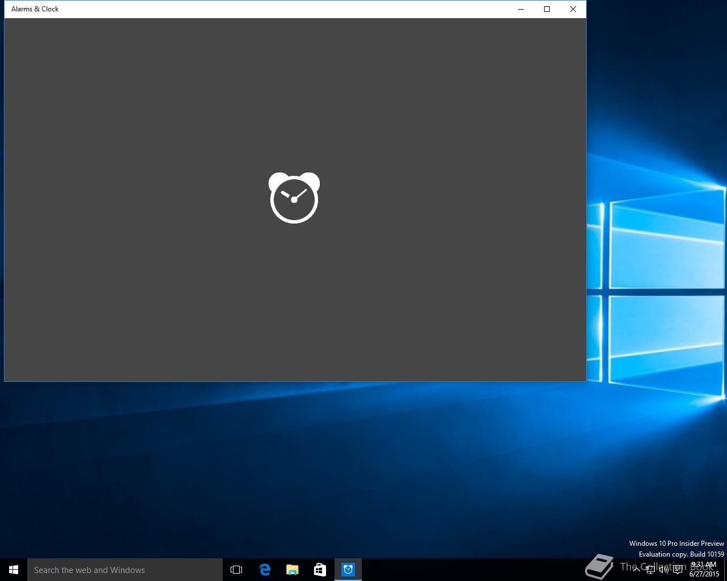Click the Search the web and Windows box
727x581 pixels.
click(x=125, y=570)
